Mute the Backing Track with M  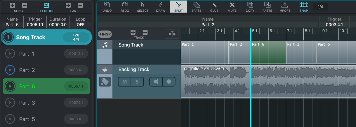click(124, 82)
